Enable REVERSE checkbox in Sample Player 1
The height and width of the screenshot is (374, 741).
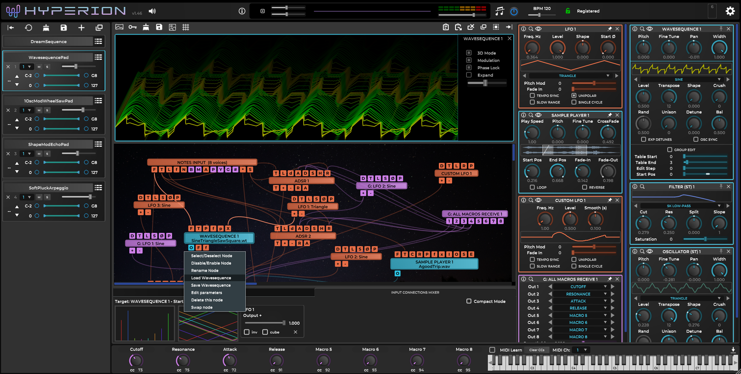[584, 187]
